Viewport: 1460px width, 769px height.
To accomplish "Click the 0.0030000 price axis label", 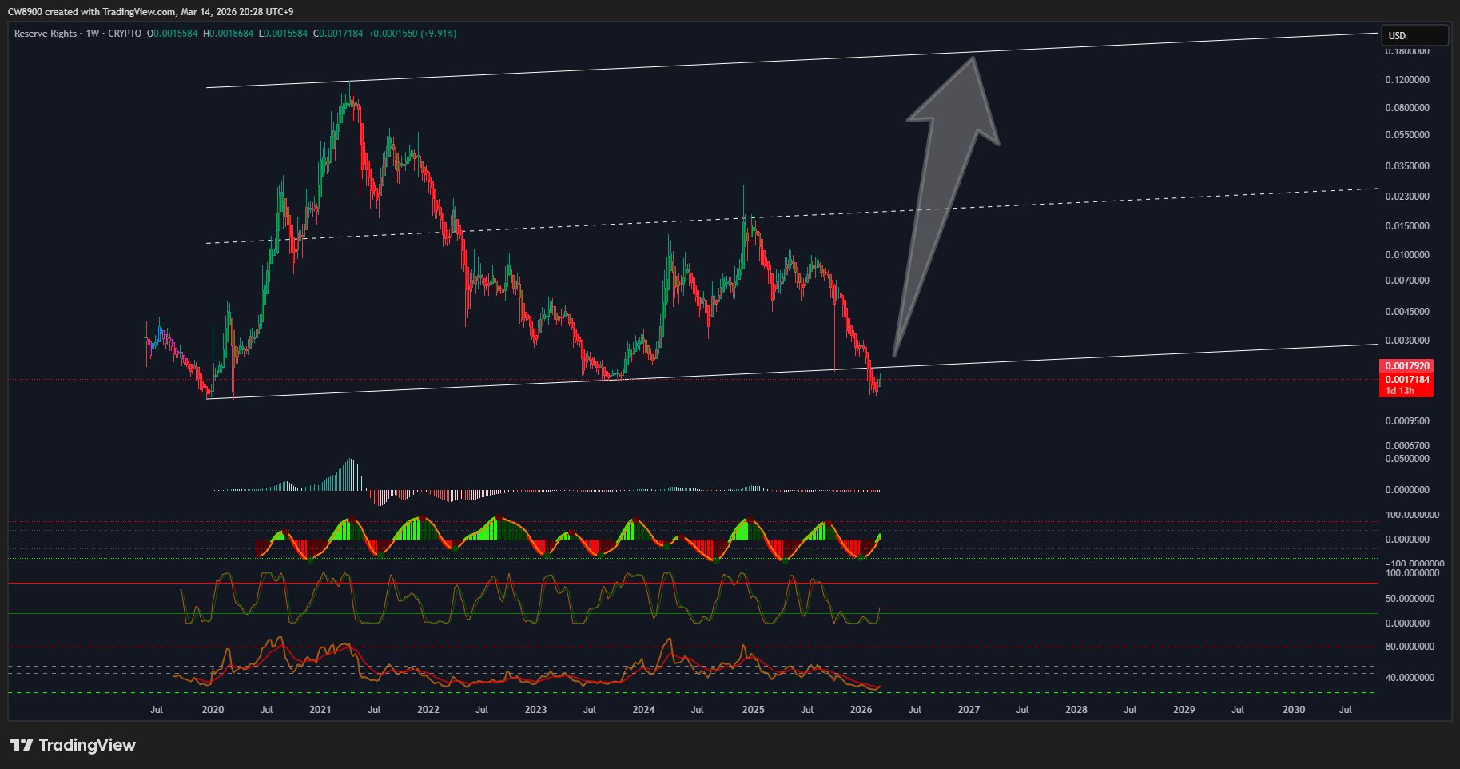I will click(1407, 341).
